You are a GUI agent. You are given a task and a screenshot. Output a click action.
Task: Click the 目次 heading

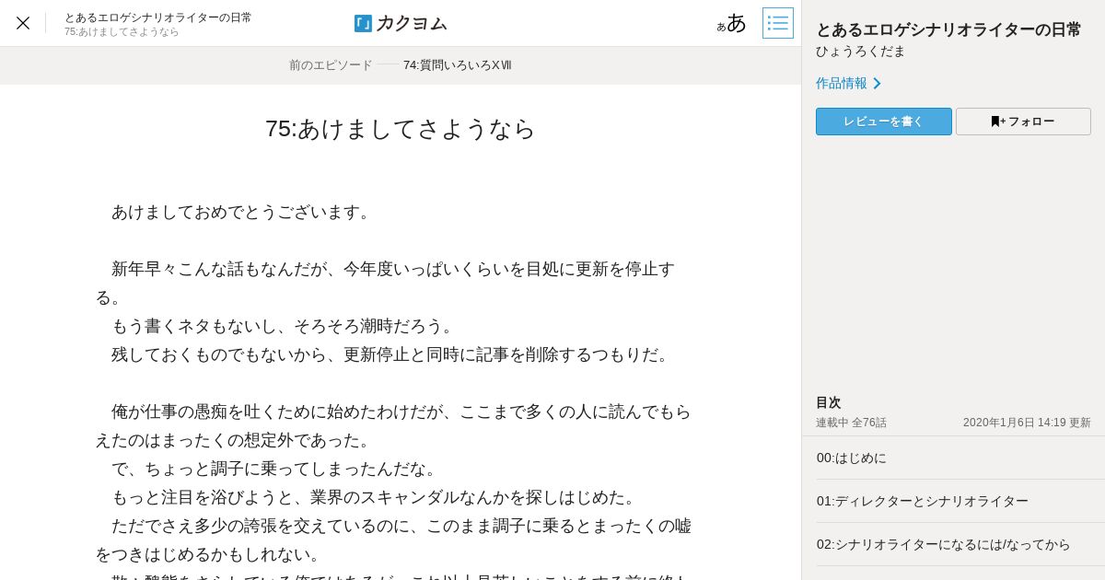pos(829,402)
